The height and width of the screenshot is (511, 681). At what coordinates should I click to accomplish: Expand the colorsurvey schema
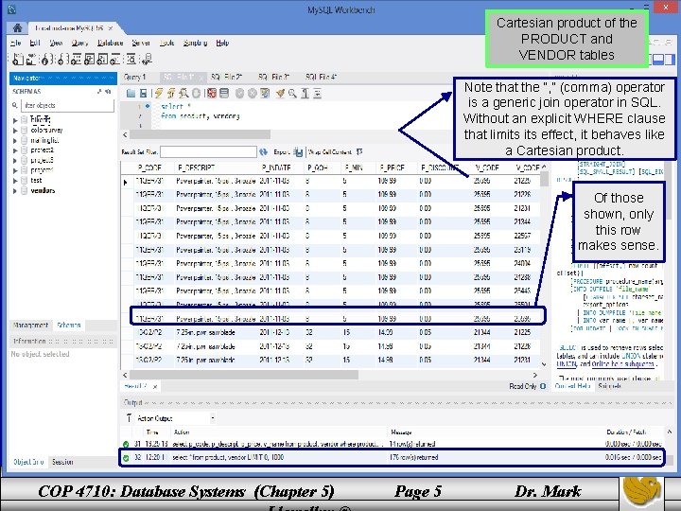[15, 131]
